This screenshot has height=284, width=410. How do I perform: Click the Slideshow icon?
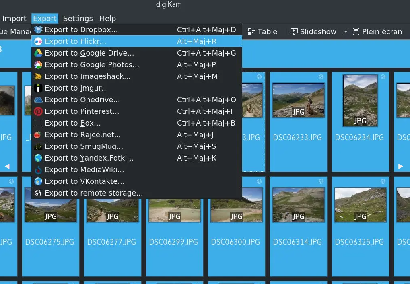pyautogui.click(x=294, y=32)
